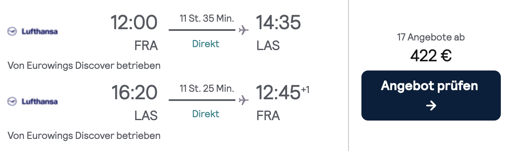
Task: Click the Lufthansa logo on return flight
Action: tap(33, 101)
